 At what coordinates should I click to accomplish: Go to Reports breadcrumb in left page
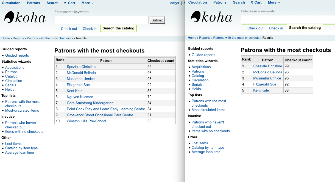(x=18, y=38)
